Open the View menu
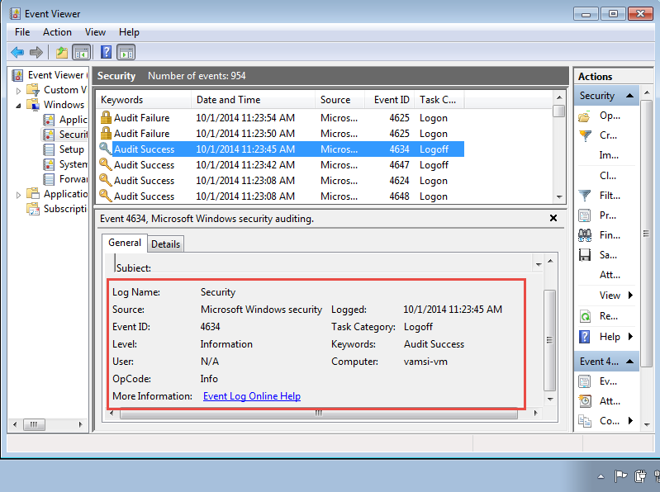 [x=95, y=32]
